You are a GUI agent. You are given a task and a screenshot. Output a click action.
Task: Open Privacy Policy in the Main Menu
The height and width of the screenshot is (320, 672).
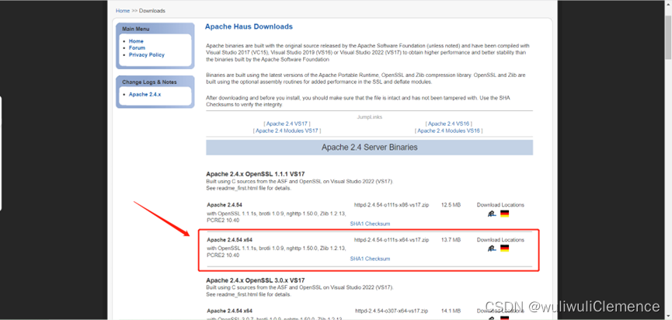point(147,55)
